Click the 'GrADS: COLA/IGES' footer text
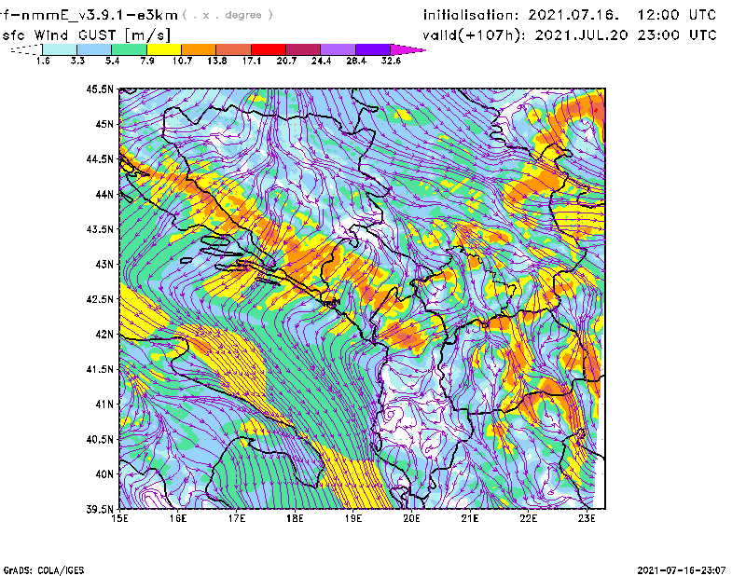 (x=43, y=570)
